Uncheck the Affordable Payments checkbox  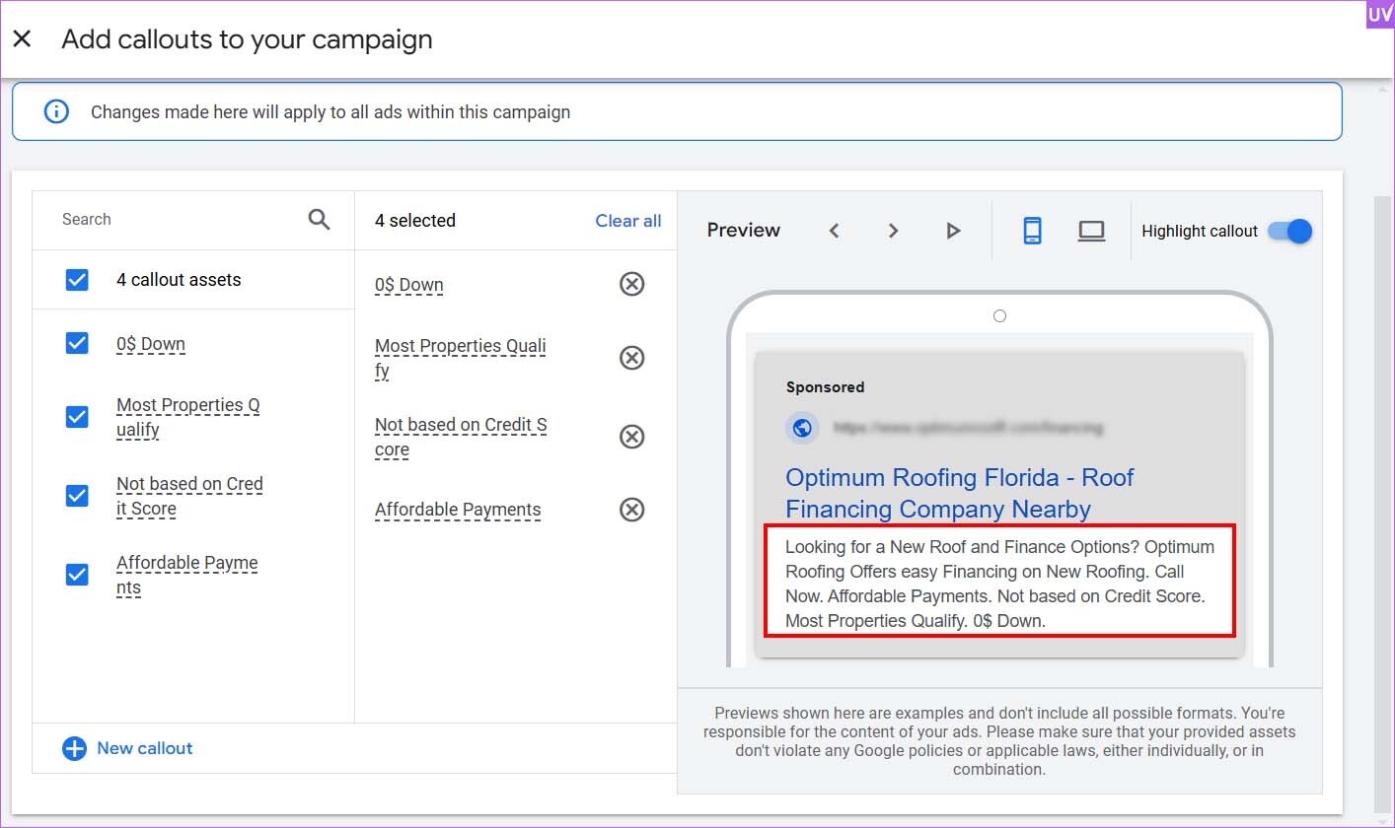click(x=77, y=575)
